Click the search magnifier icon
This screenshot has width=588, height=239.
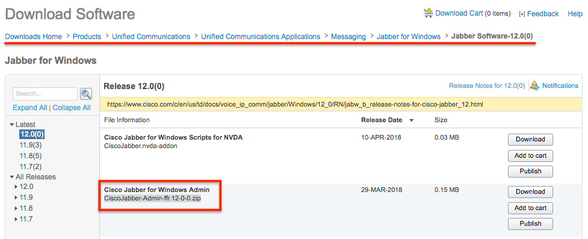[x=86, y=93]
